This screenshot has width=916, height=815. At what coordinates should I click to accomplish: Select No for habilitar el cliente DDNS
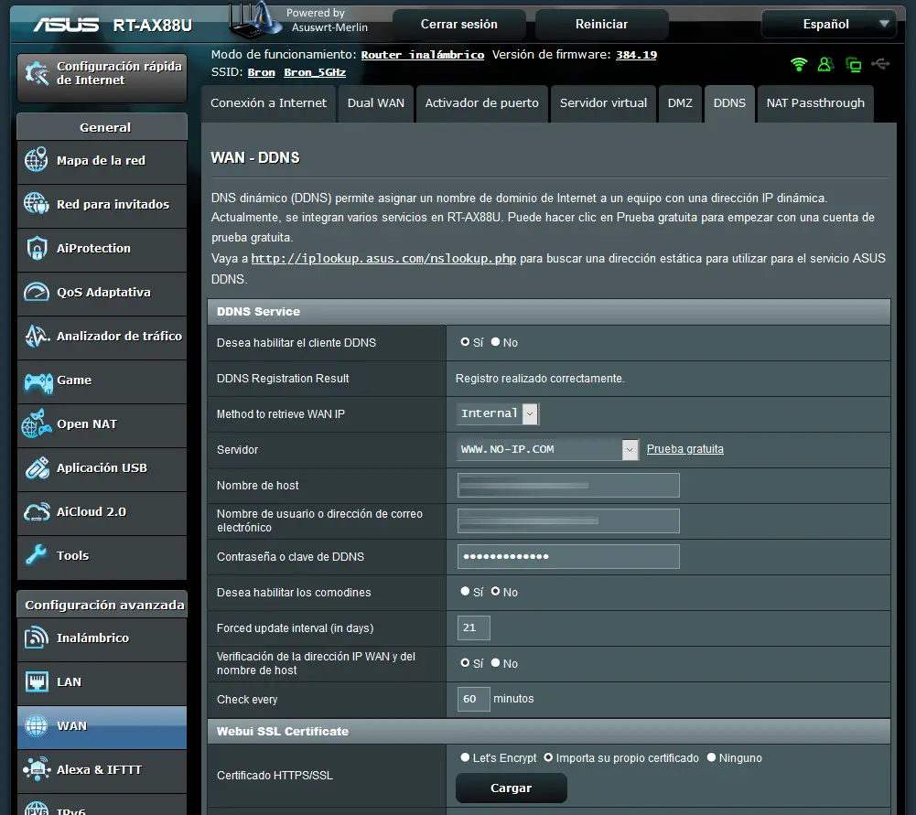point(496,342)
